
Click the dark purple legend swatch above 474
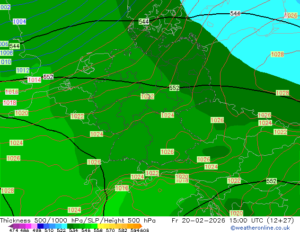pyautogui.click(x=11, y=226)
